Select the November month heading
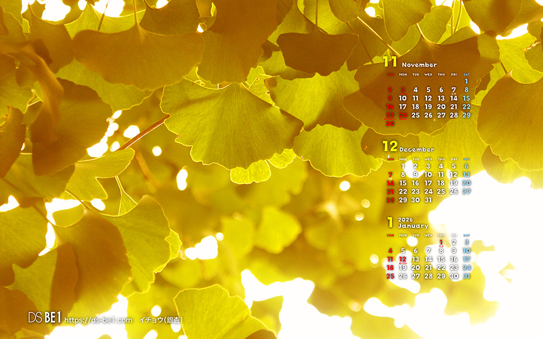 pyautogui.click(x=419, y=65)
